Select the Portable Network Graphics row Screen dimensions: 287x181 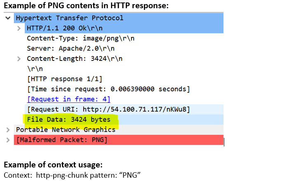coord(66,130)
